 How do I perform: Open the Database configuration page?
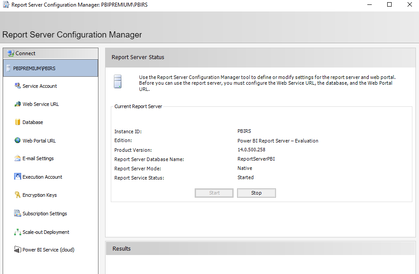(x=32, y=122)
